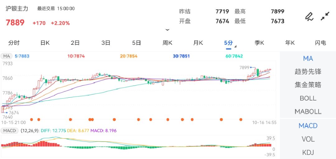Open the 5分 period dropdown
336x159 pixels.
tap(230, 43)
